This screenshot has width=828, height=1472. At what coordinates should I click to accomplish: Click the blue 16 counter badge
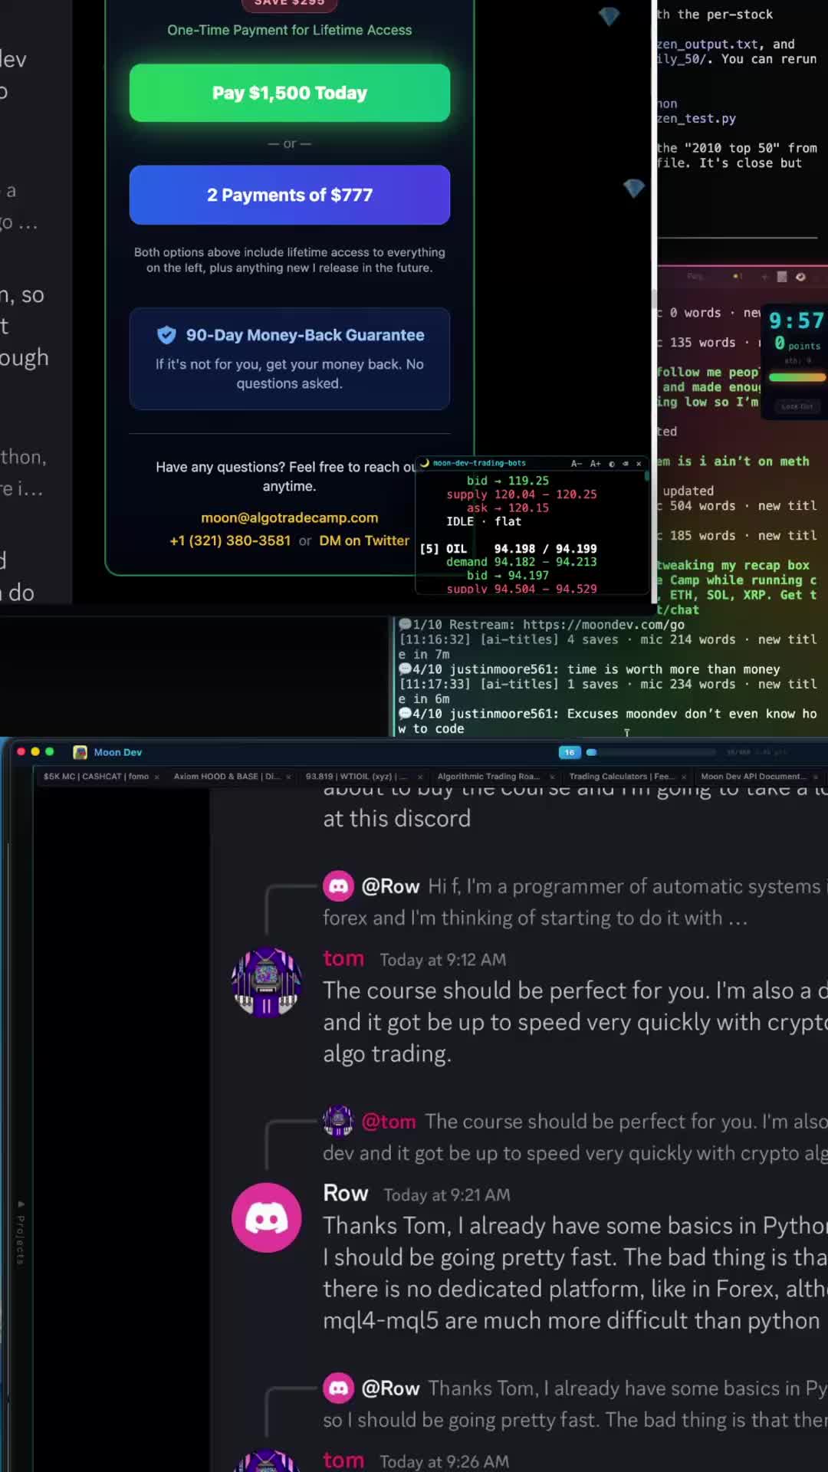pyautogui.click(x=570, y=752)
